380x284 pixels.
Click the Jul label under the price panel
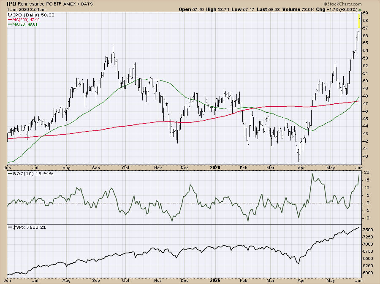click(35, 168)
